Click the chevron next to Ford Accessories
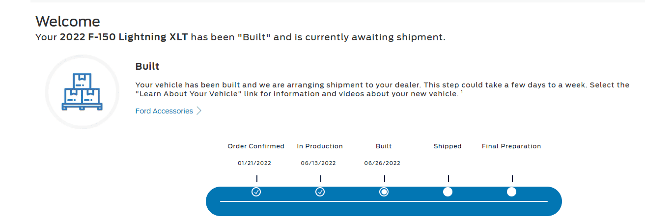This screenshot has height=222, width=645. pos(199,111)
